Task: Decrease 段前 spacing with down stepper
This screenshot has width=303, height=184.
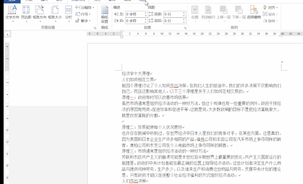Action: pos(184,16)
